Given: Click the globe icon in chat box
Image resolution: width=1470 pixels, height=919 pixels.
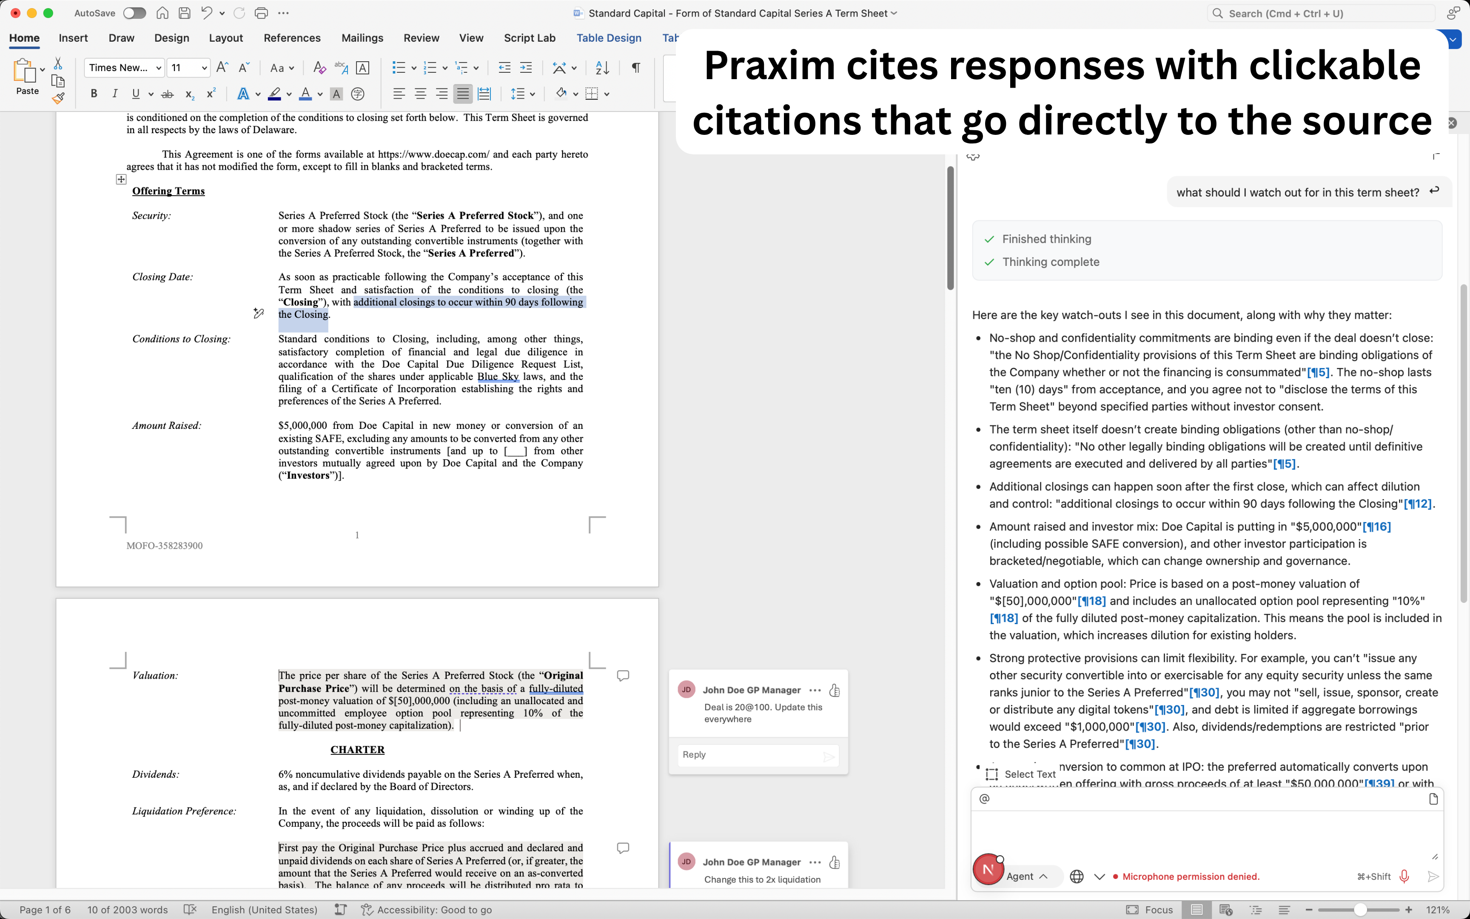Looking at the screenshot, I should 1077,876.
